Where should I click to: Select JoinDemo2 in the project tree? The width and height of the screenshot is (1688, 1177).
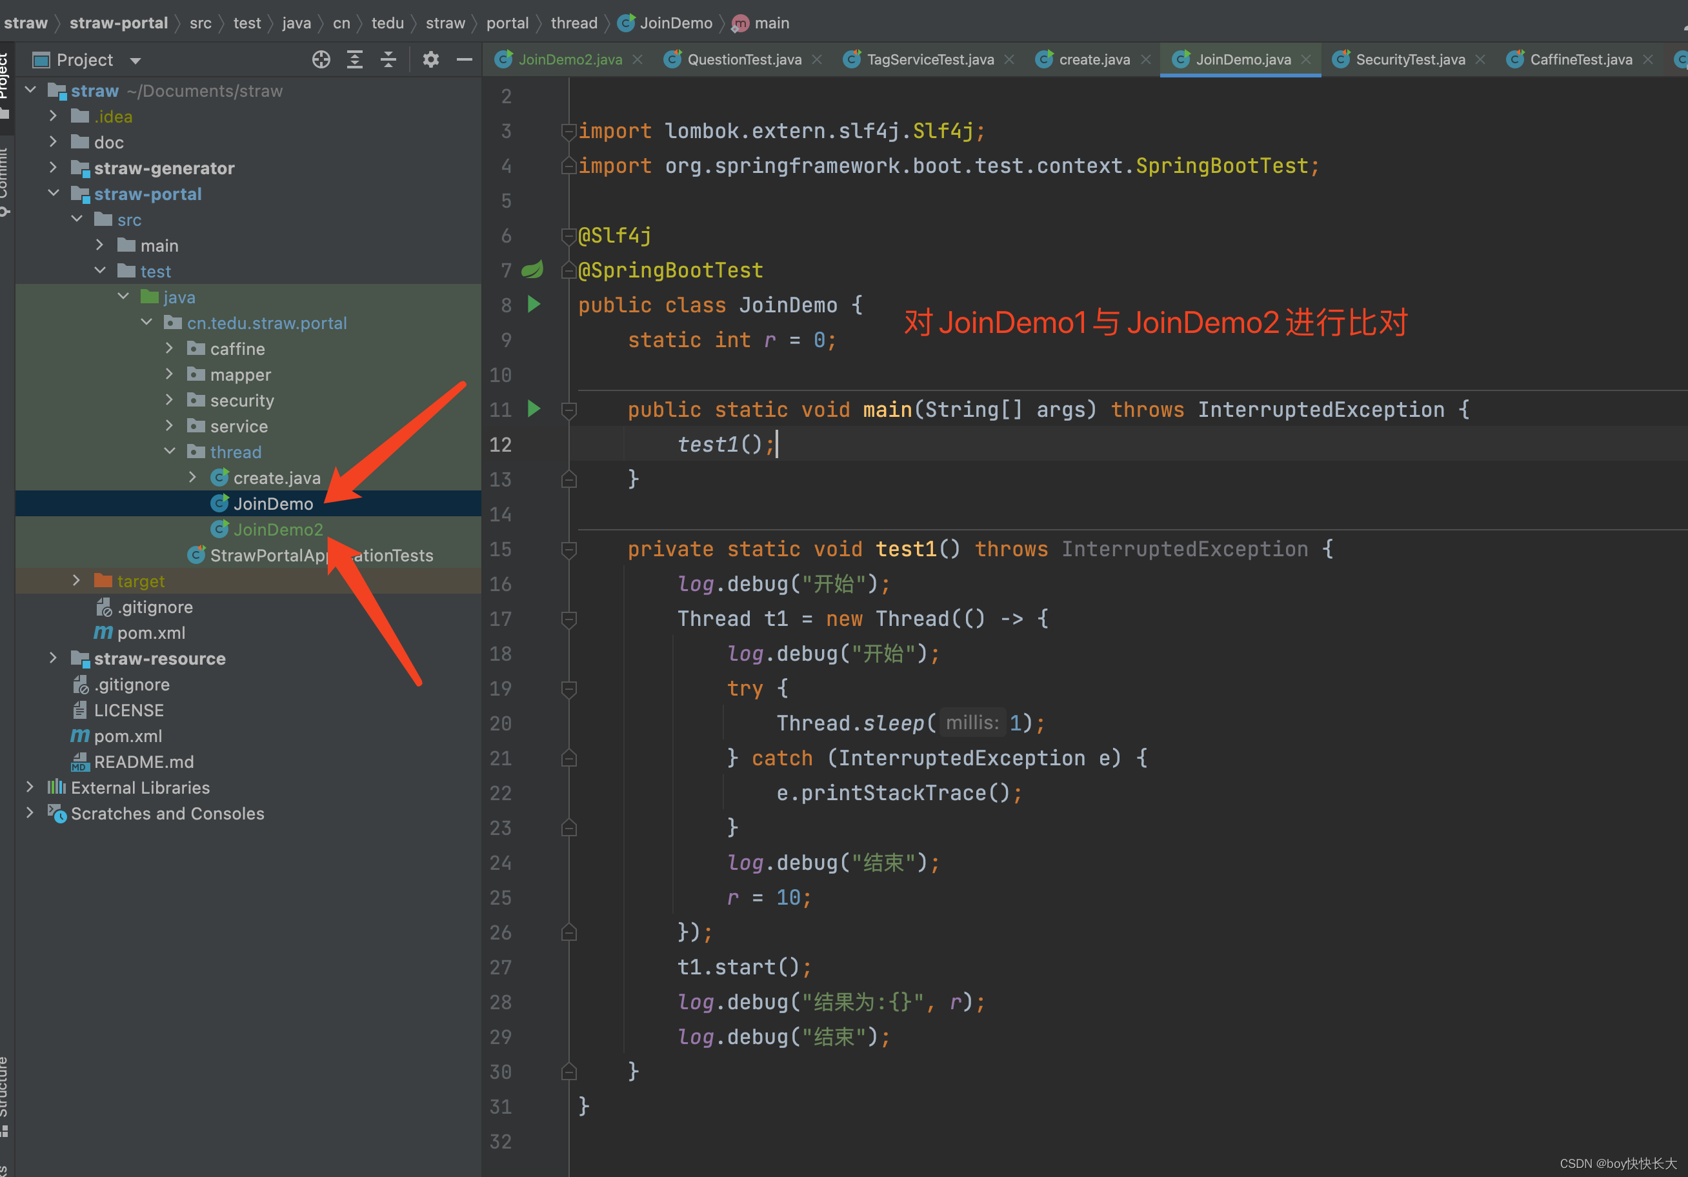[277, 529]
